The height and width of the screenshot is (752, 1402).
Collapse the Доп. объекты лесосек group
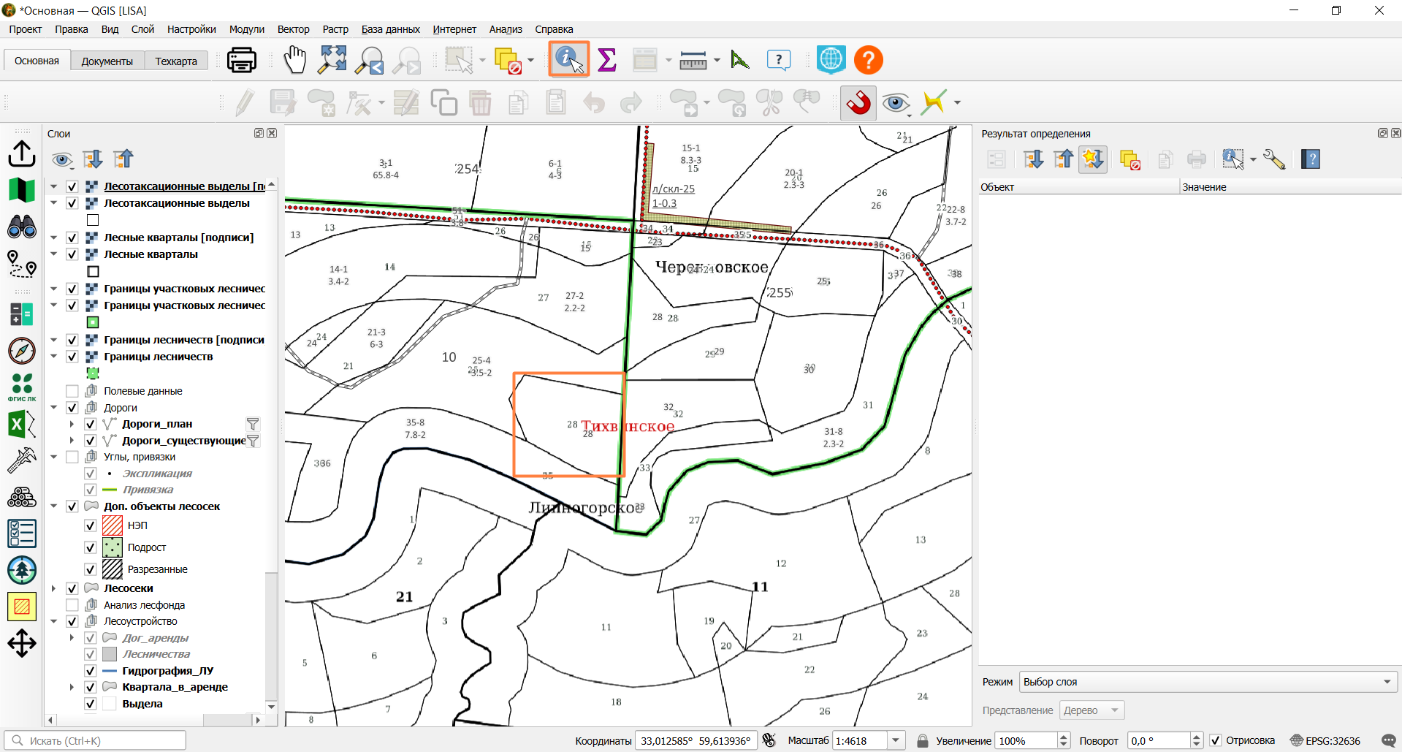[53, 506]
